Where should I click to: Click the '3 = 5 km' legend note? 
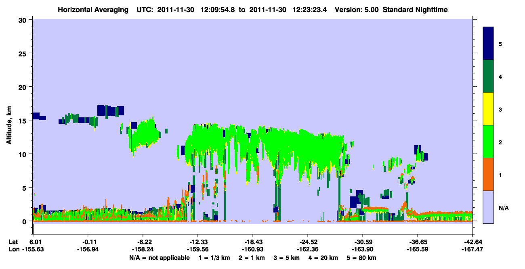pos(286,257)
